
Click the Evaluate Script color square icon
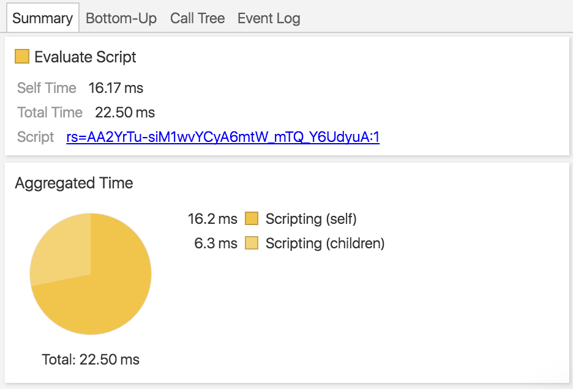point(22,57)
